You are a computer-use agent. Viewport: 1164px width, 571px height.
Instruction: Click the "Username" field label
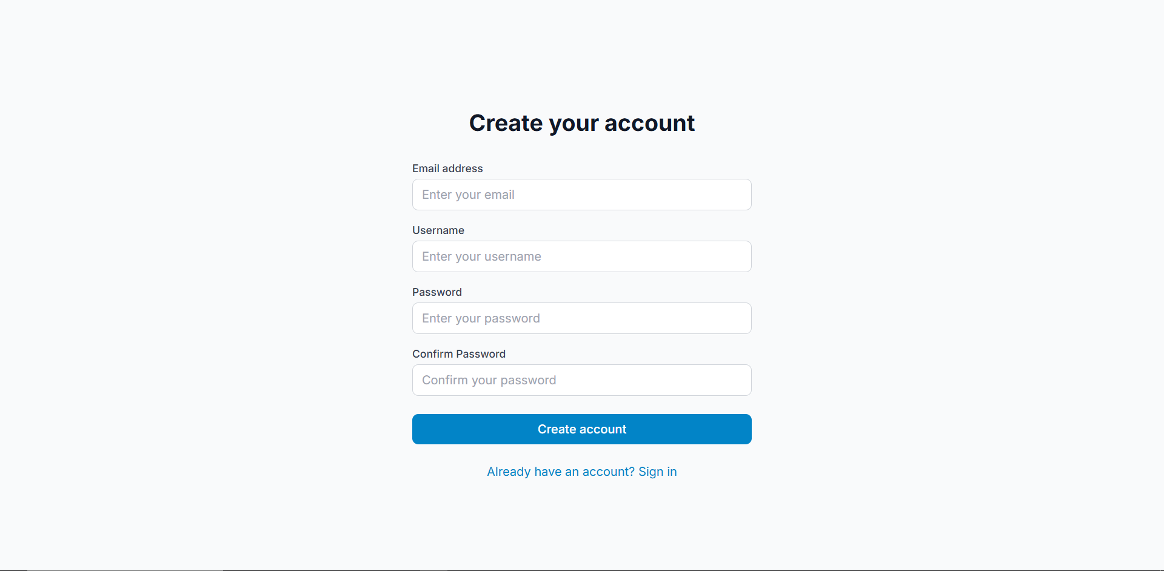pyautogui.click(x=438, y=230)
